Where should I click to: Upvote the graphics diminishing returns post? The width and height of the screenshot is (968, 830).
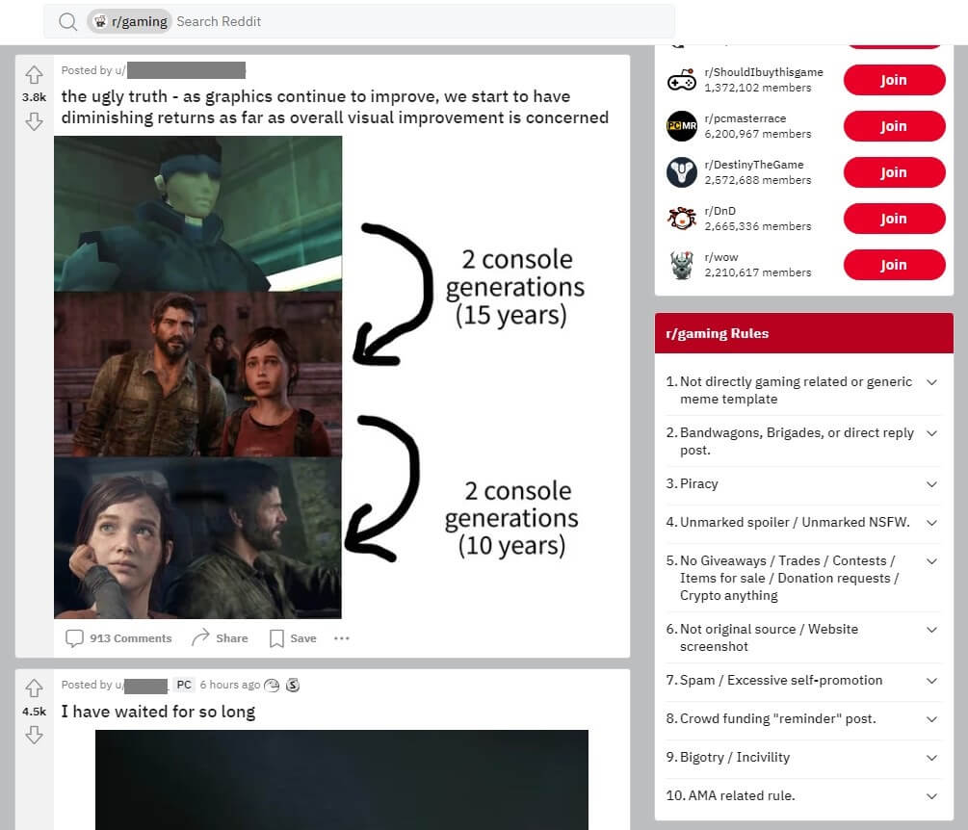[34, 75]
